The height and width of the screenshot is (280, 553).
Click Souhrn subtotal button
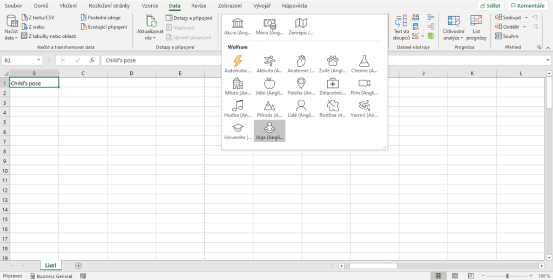tap(507, 36)
